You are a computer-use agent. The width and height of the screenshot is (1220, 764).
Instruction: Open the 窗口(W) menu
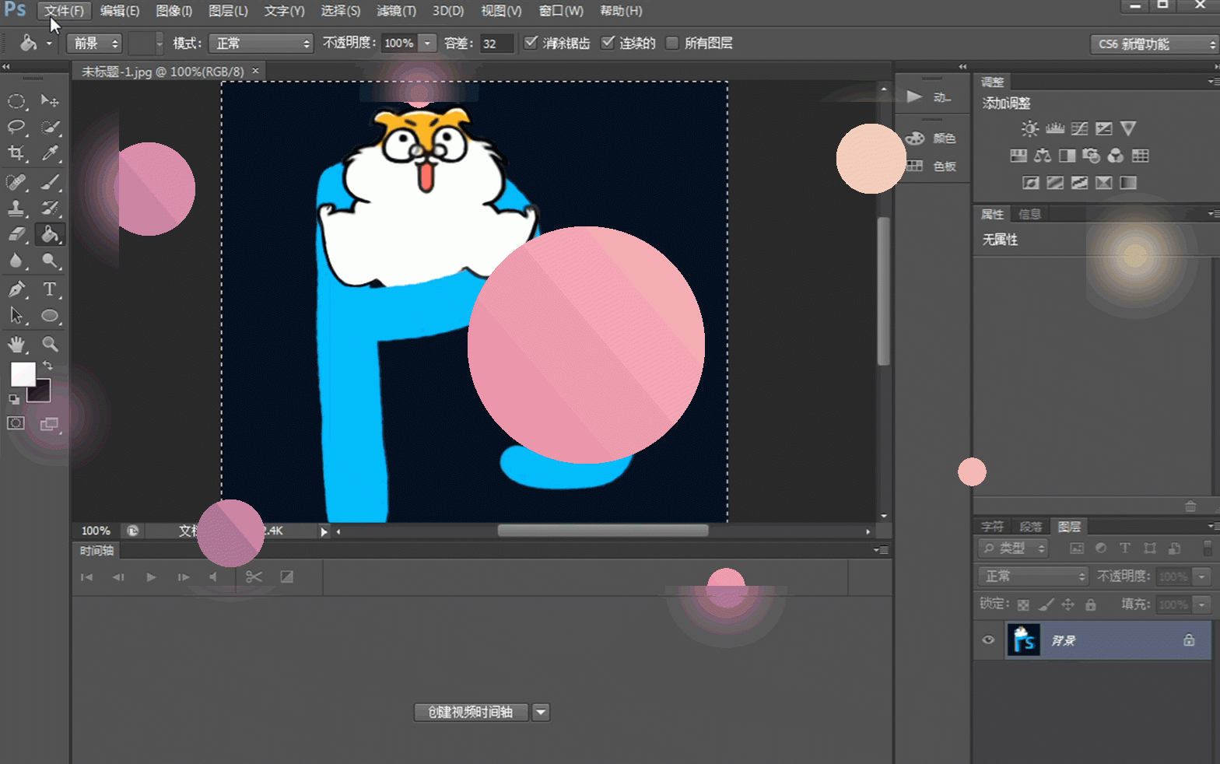tap(561, 11)
